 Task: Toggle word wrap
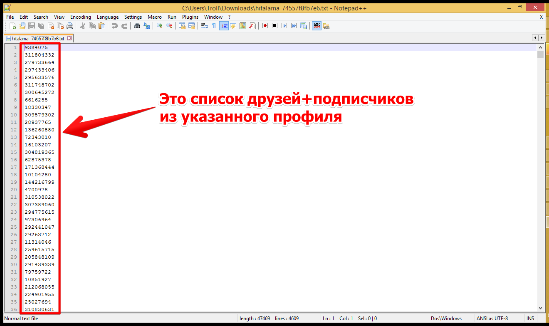[204, 26]
